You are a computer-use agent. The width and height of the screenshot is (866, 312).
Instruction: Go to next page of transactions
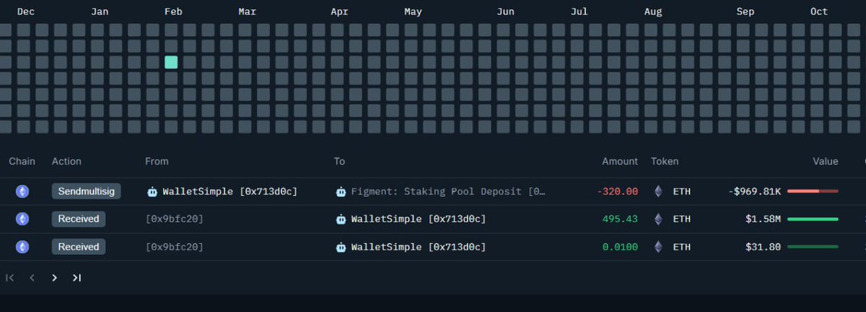[x=54, y=277]
